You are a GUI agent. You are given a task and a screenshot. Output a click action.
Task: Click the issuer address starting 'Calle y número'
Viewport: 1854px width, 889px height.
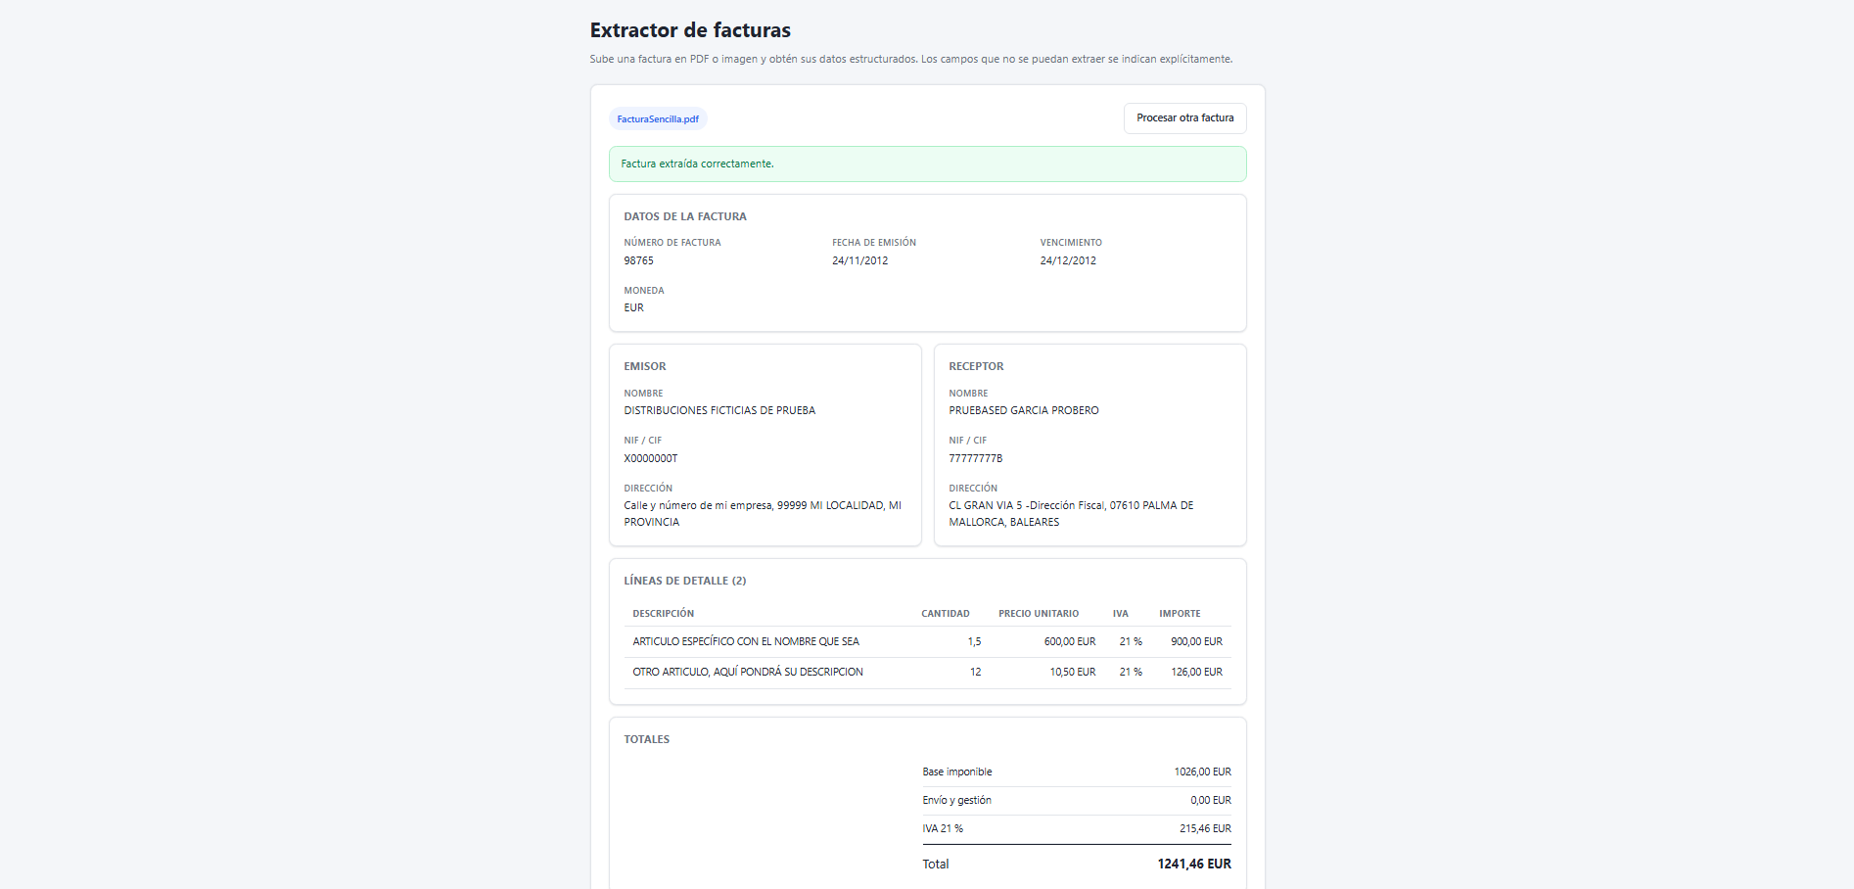763,514
